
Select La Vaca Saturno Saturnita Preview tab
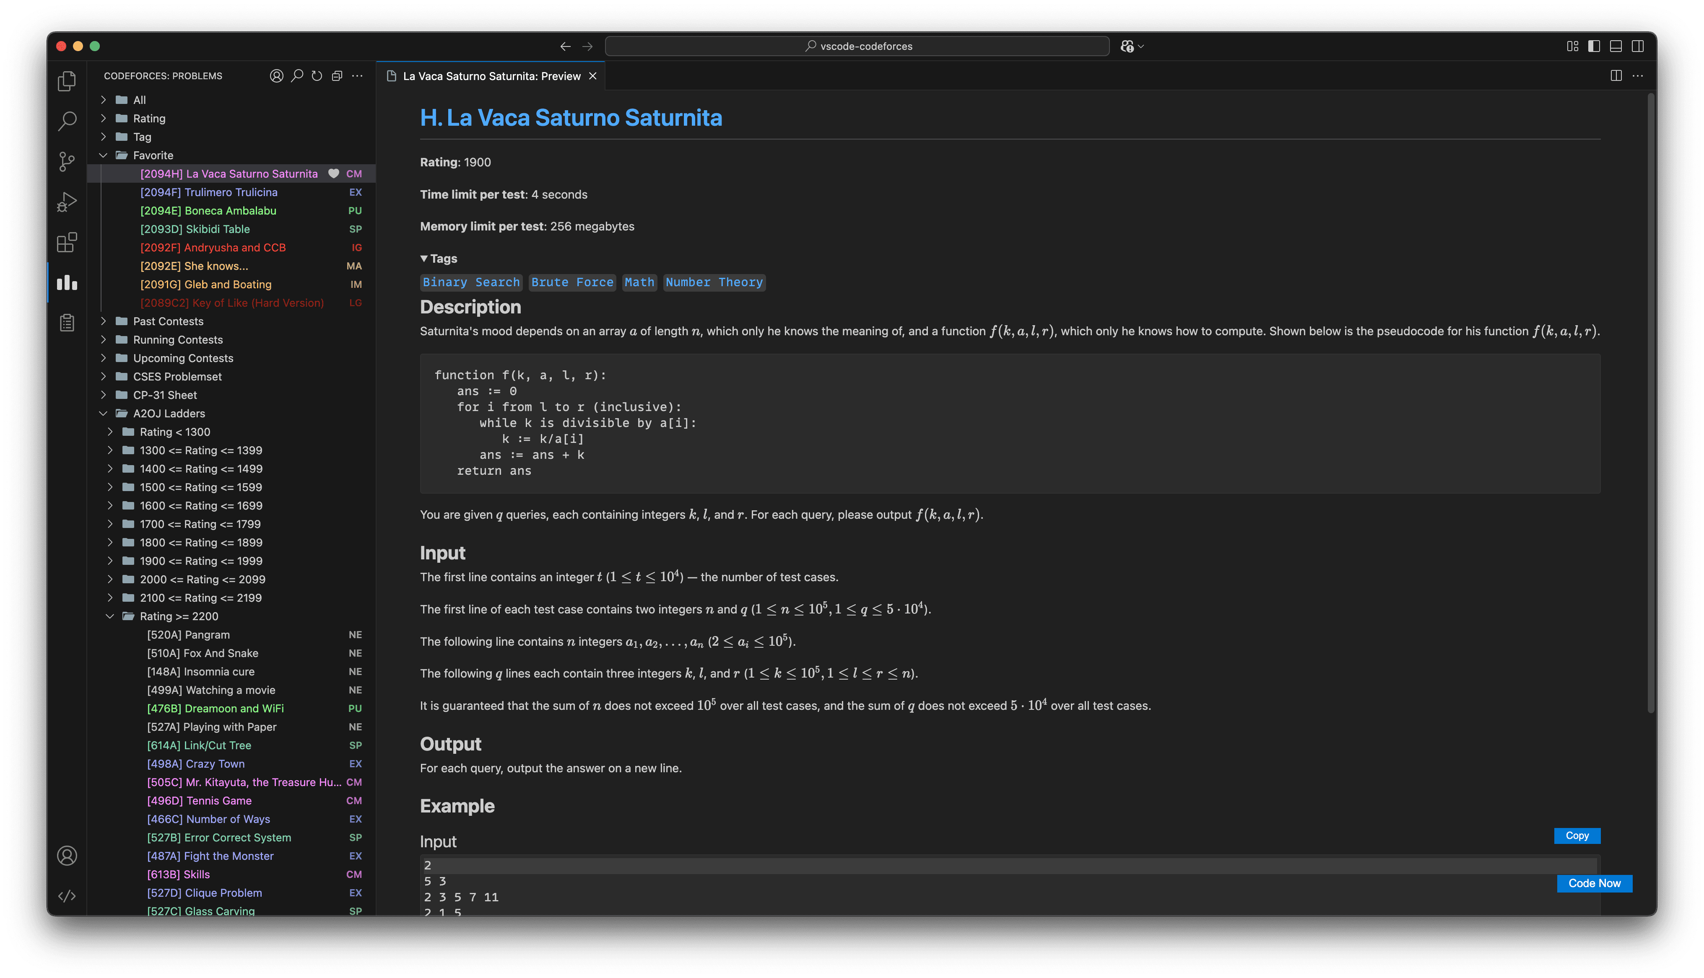[x=491, y=77]
